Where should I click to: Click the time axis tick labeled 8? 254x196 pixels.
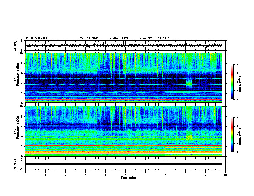click(x=185, y=175)
